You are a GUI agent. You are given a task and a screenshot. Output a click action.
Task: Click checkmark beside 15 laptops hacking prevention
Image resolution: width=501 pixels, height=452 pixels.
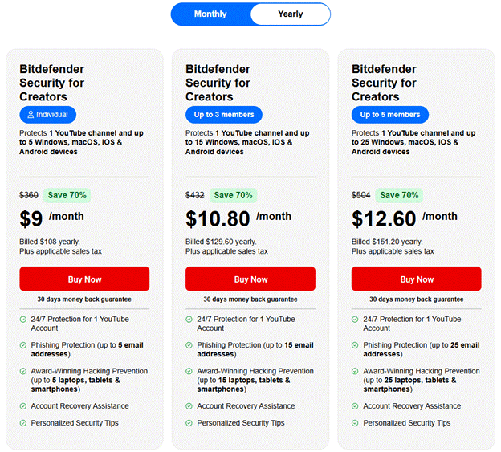click(189, 372)
